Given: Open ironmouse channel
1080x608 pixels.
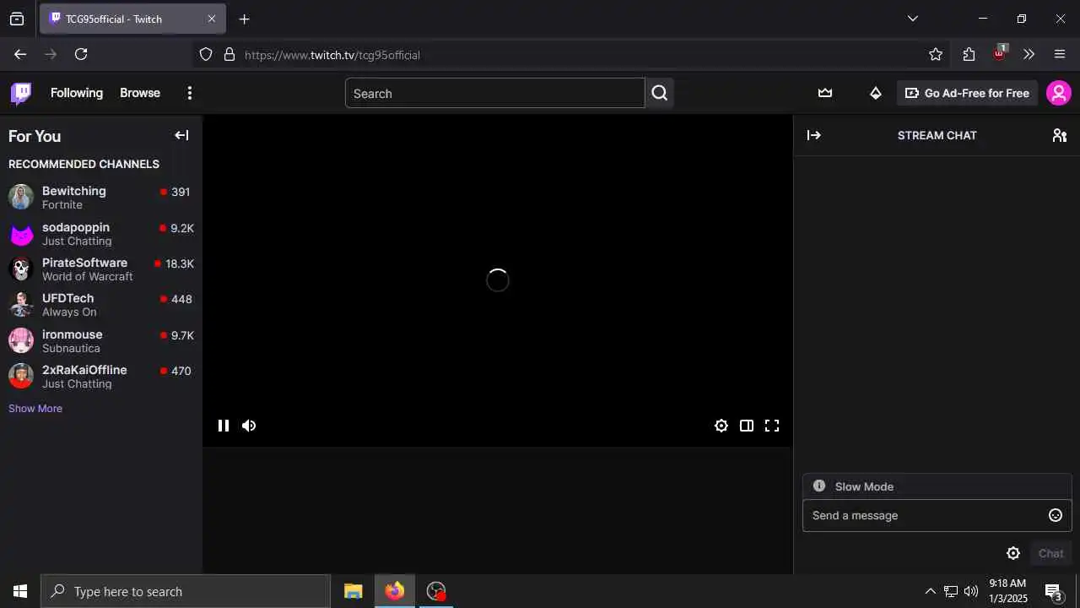Looking at the screenshot, I should (101, 341).
